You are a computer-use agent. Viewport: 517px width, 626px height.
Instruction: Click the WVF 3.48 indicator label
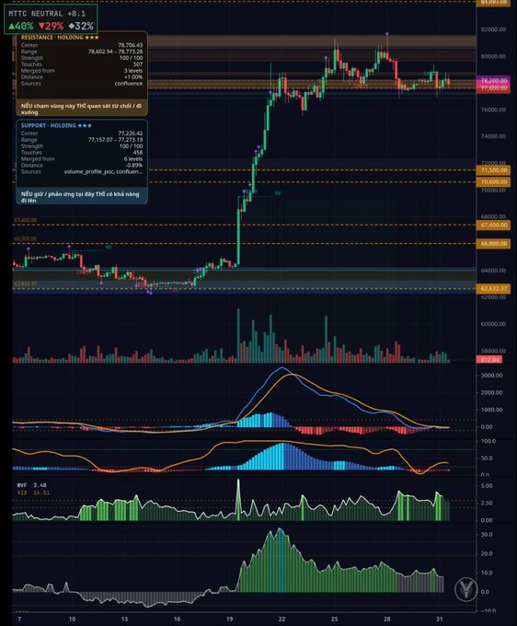[x=32, y=485]
